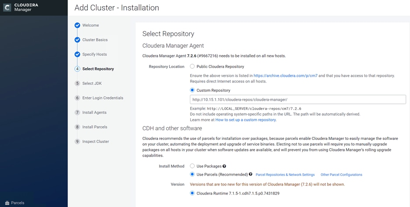Open help icon next to Use Packages
Screen dimensions: 410x207
point(225,166)
